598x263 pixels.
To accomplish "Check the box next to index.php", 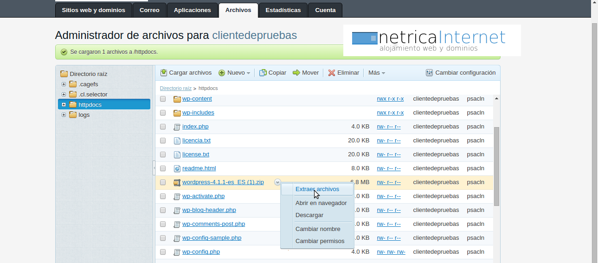I will pos(163,127).
